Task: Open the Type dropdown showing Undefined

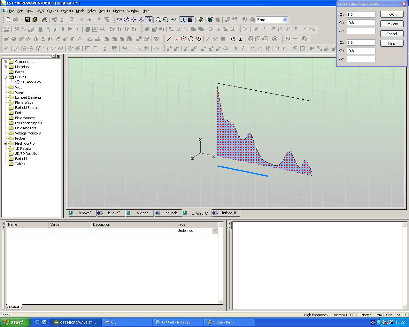Action: click(x=215, y=231)
